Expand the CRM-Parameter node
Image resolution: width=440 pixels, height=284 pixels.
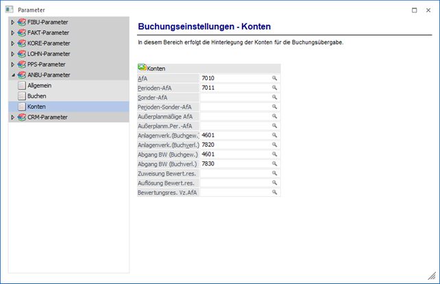[12, 117]
